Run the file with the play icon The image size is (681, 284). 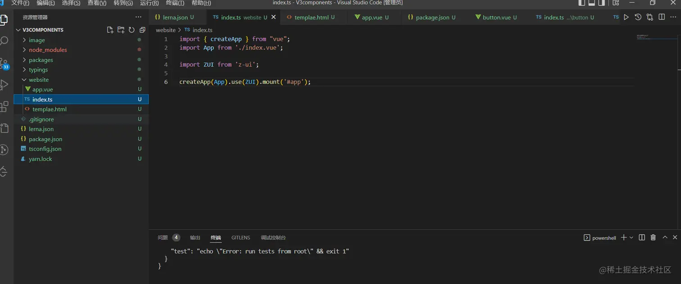(x=626, y=17)
